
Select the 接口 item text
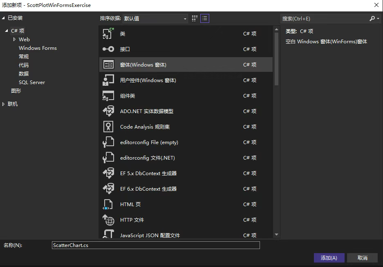pos(125,49)
